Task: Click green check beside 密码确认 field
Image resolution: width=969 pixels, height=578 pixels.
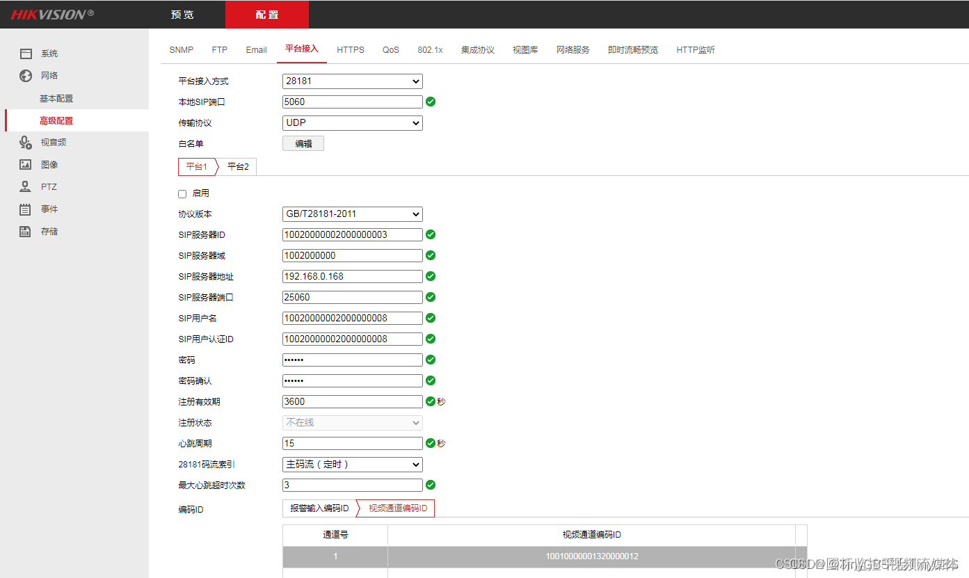Action: click(x=431, y=380)
